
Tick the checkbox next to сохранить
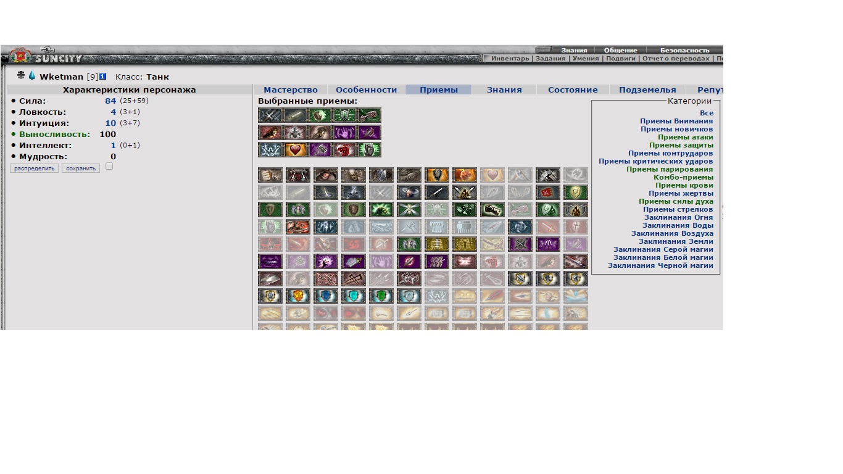coord(109,167)
